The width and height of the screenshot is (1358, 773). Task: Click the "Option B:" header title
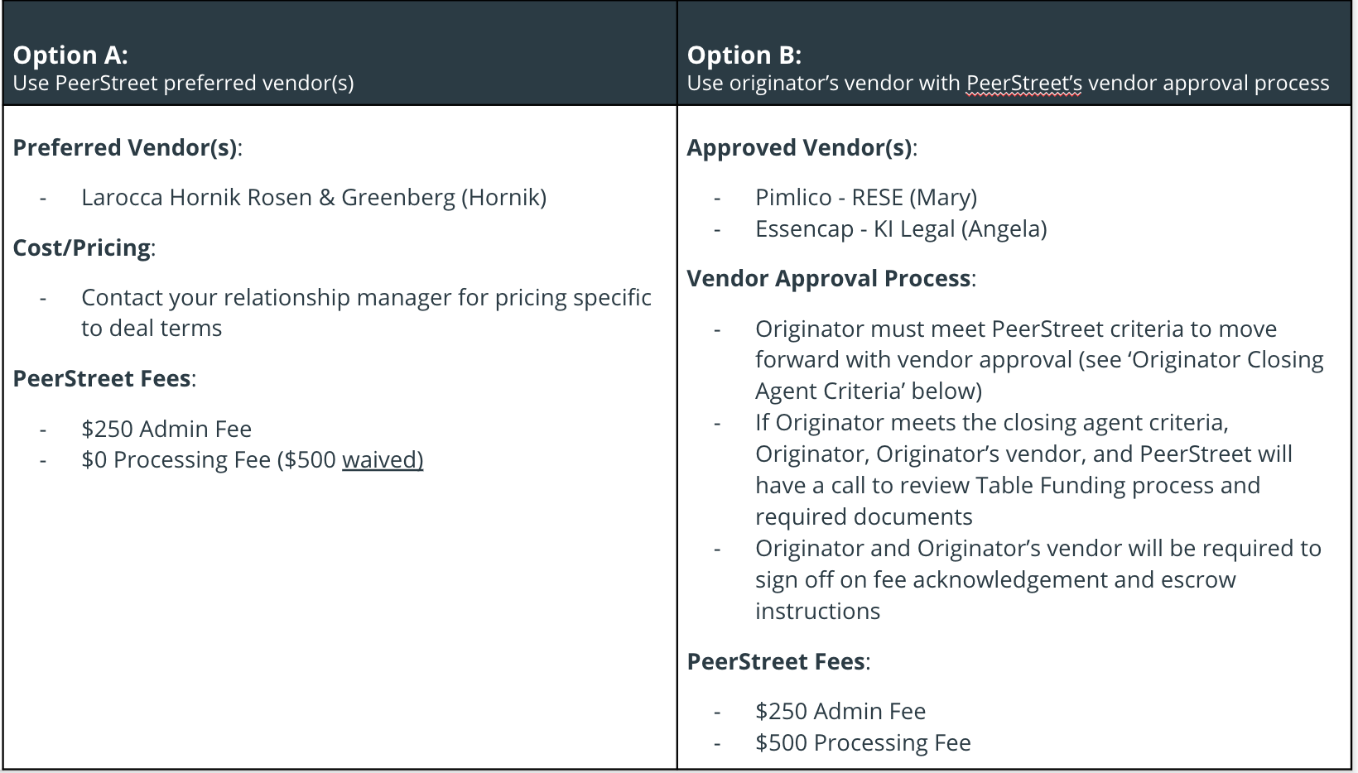(x=744, y=55)
